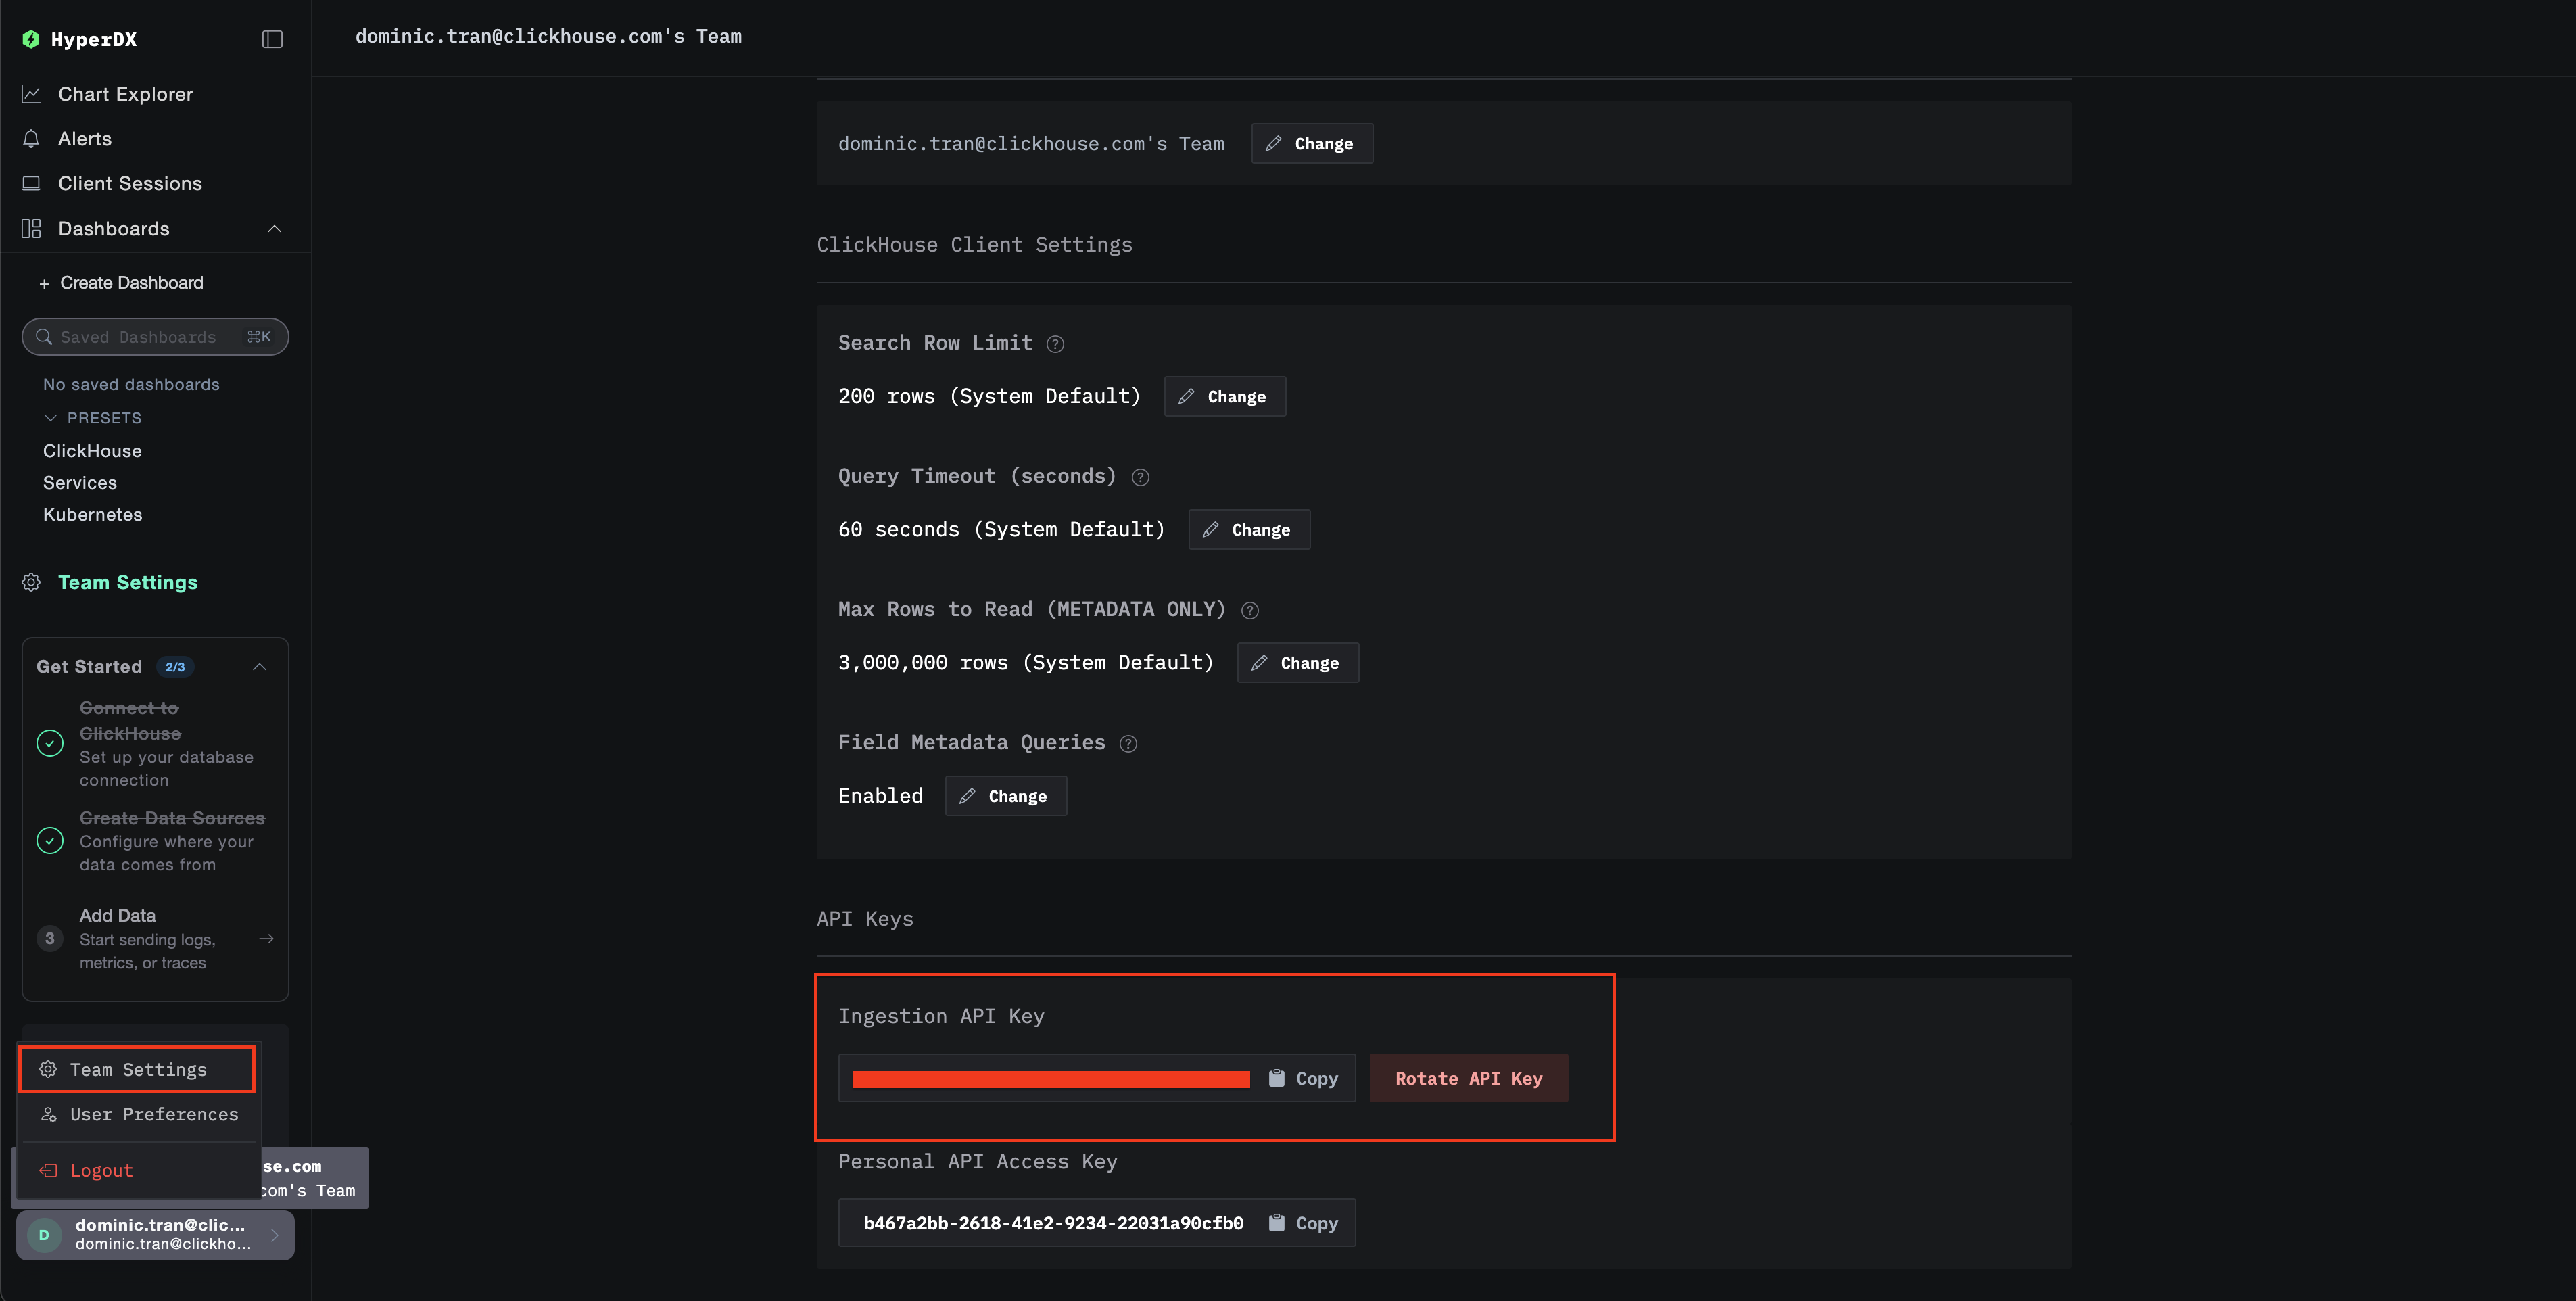This screenshot has height=1301, width=2576.
Task: Open the Search Row Limit help tooltip
Action: [x=1055, y=344]
